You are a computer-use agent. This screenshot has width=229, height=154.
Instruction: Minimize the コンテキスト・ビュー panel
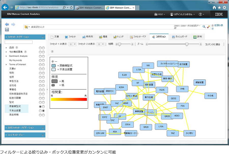(43, 135)
